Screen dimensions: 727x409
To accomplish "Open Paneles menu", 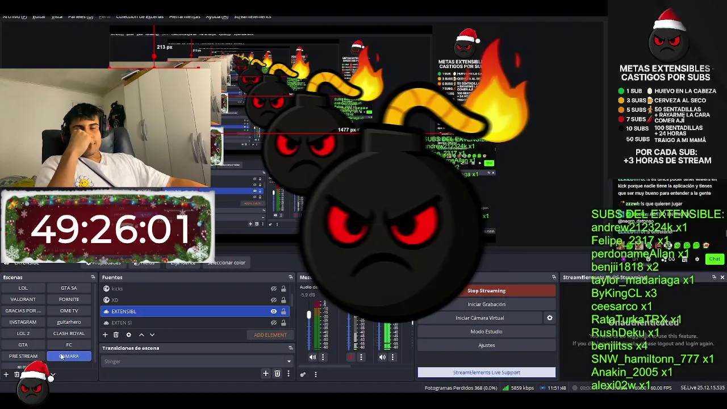I will (81, 16).
